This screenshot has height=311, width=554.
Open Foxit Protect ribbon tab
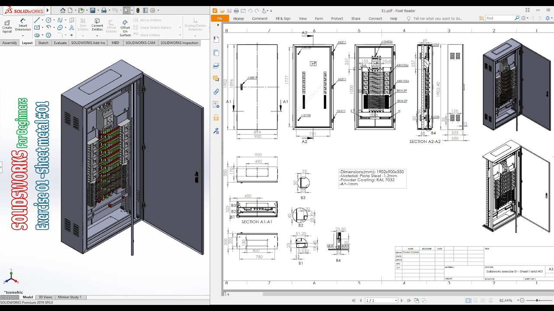tap(337, 19)
